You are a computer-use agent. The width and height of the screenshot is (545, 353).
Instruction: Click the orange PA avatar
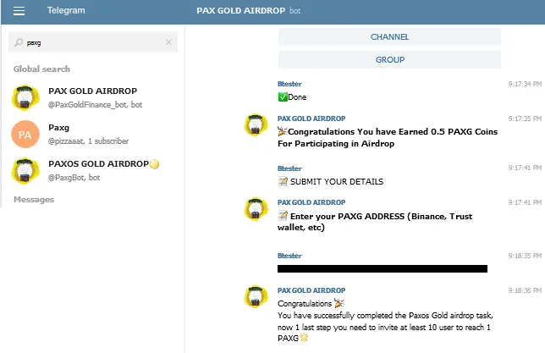(25, 135)
